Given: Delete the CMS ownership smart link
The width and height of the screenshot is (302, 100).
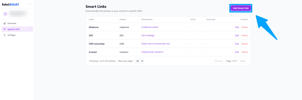Looking at the screenshot, I should [x=245, y=44].
